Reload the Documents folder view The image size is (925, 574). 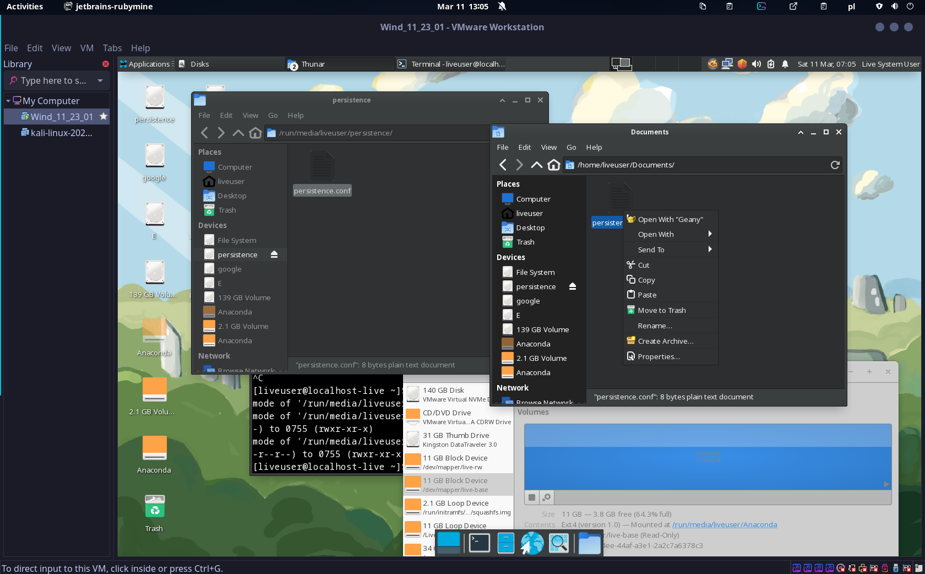[835, 165]
